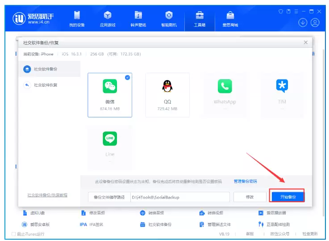Open the user account profile icon
Screen dimensions: 329x241
[x=315, y=22]
